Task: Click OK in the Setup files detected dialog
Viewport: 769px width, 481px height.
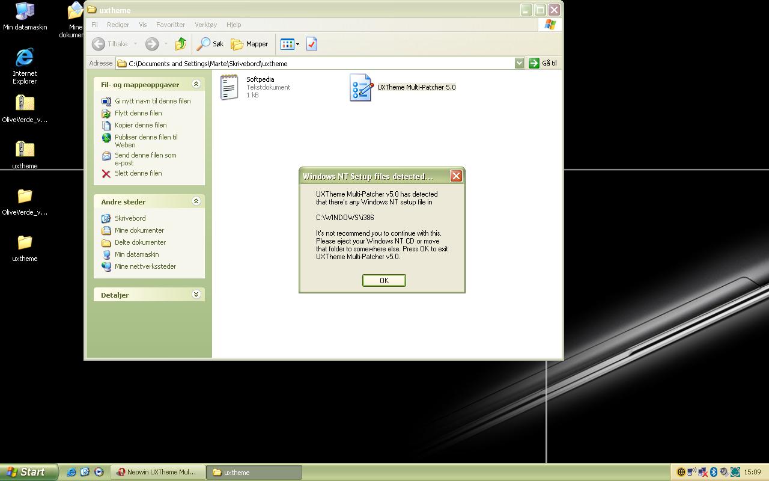Action: pos(384,280)
